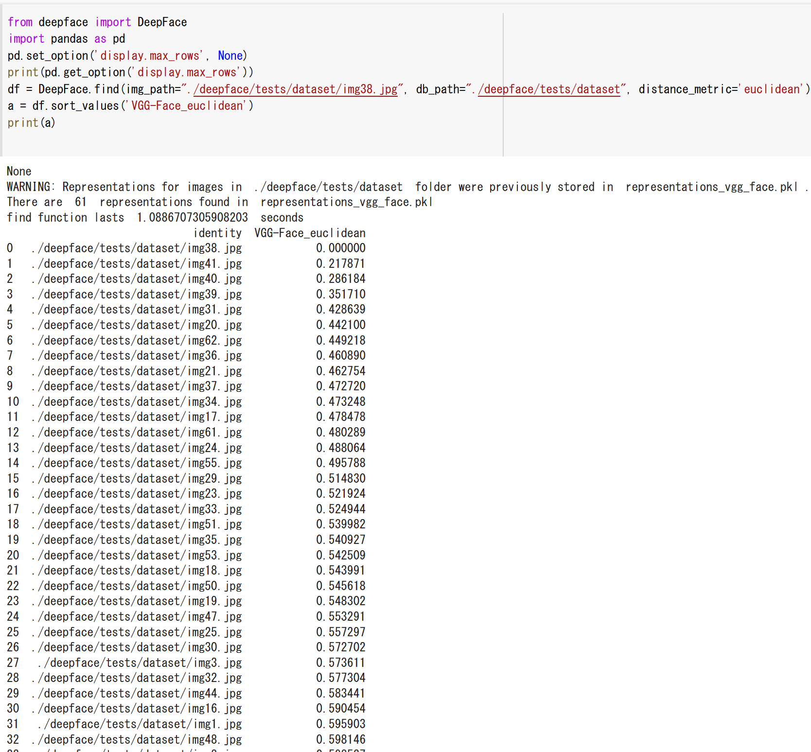Click the img41.jpg identity in row 1
Viewport: 811px width, 752px height.
[136, 264]
